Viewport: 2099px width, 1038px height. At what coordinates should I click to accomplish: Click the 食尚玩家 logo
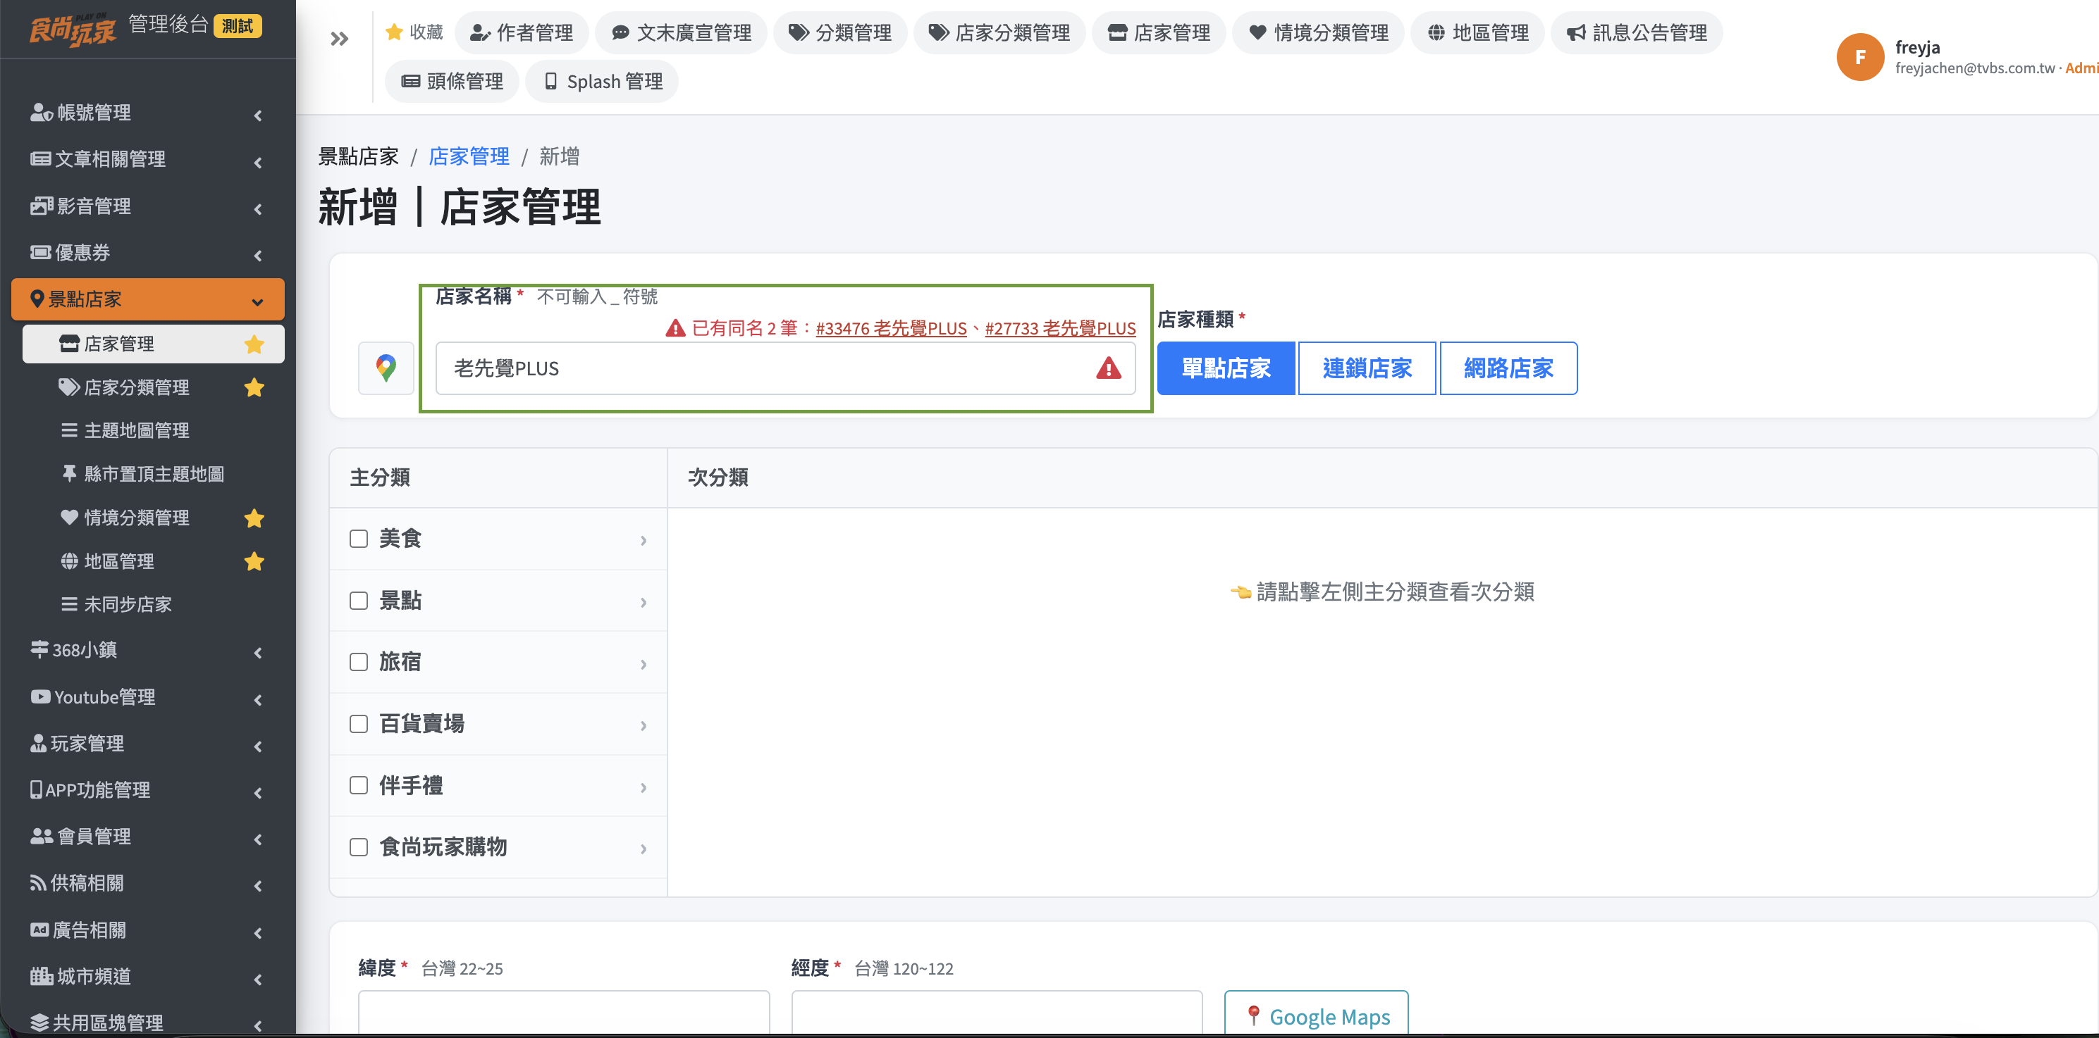[73, 30]
